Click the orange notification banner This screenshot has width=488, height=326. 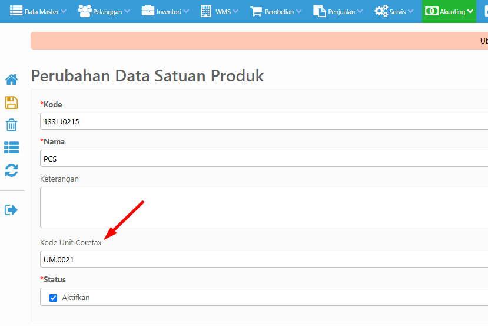point(259,41)
